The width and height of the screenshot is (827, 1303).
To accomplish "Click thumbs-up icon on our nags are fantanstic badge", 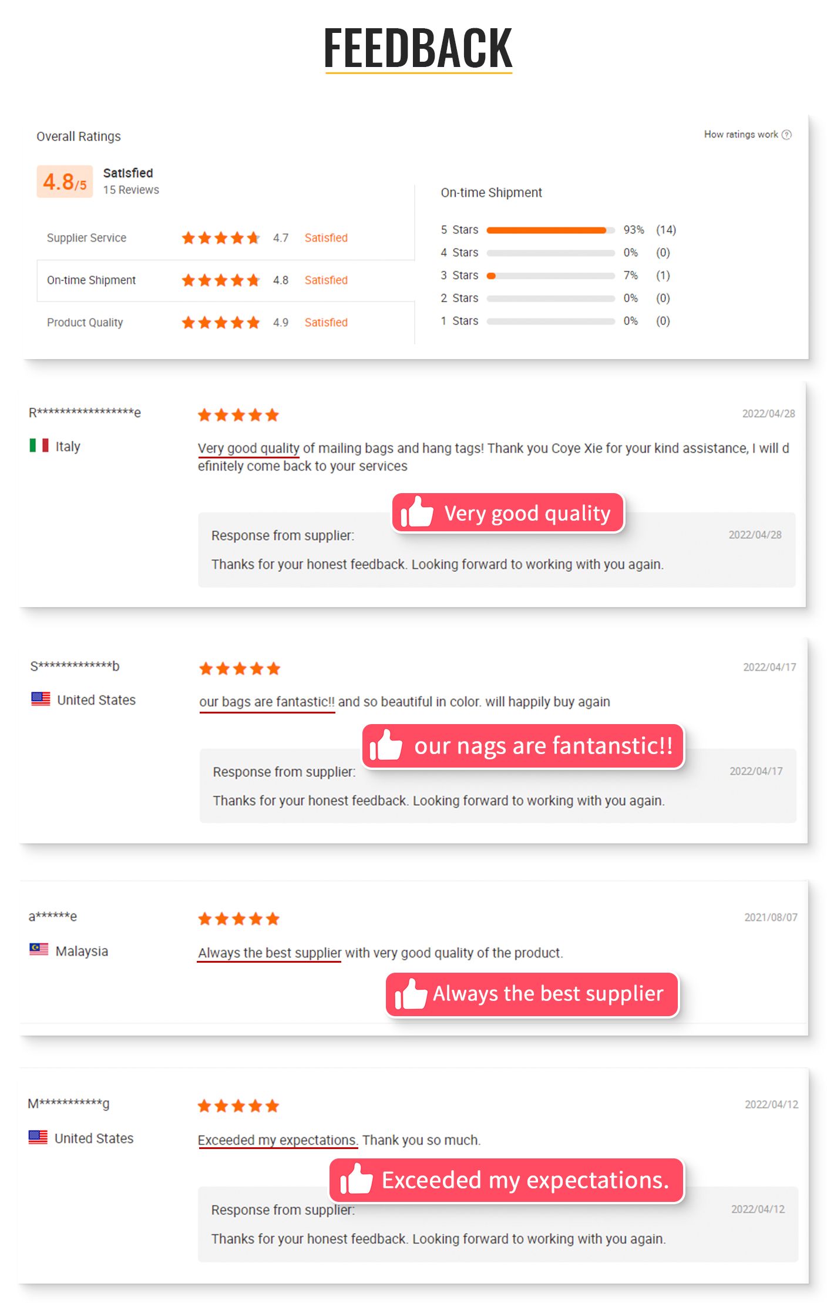I will [x=385, y=745].
